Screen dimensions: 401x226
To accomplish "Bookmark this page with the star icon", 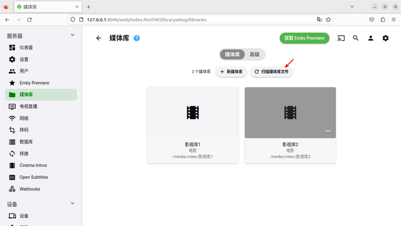I will (328, 19).
